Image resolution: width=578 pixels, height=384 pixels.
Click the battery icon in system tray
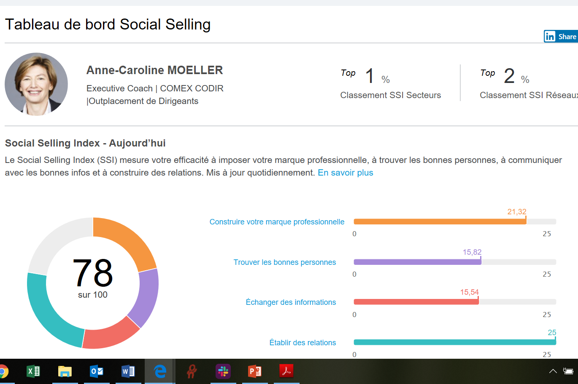(x=568, y=371)
